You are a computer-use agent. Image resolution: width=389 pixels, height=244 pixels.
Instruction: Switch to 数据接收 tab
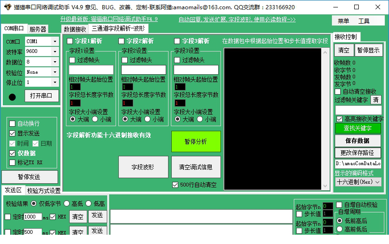point(75,29)
